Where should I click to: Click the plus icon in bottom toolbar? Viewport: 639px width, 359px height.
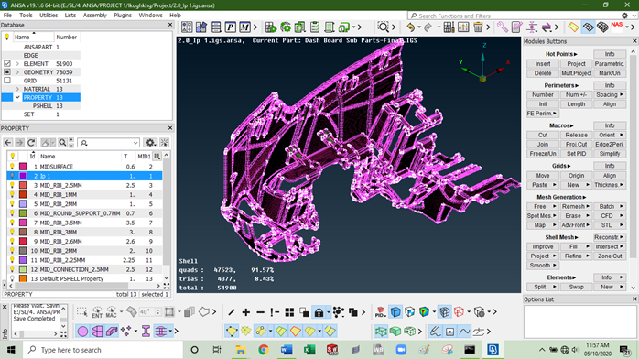point(245,312)
